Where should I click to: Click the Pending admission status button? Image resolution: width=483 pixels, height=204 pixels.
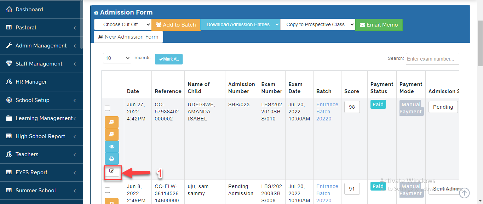coord(443,107)
